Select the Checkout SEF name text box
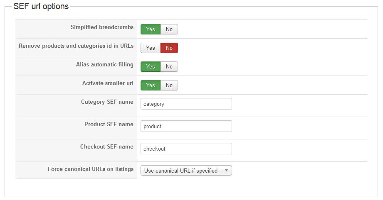The height and width of the screenshot is (200, 383). coord(186,149)
